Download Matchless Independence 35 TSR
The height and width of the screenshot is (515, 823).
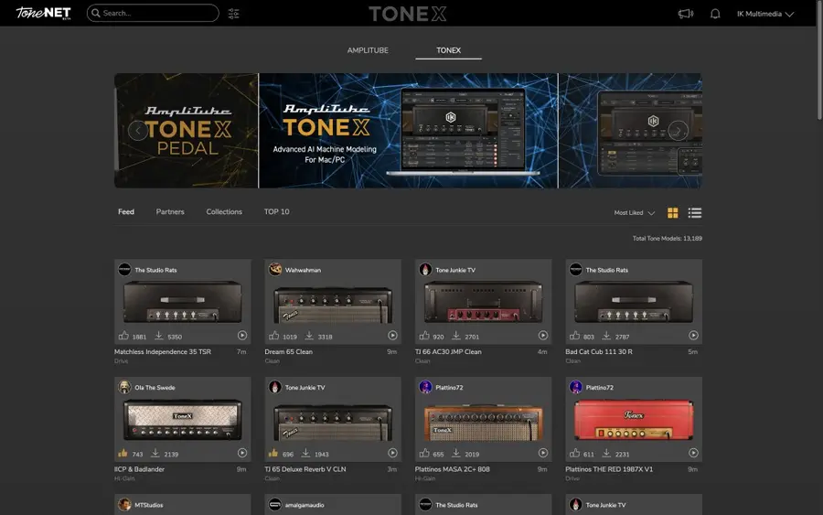pos(158,336)
